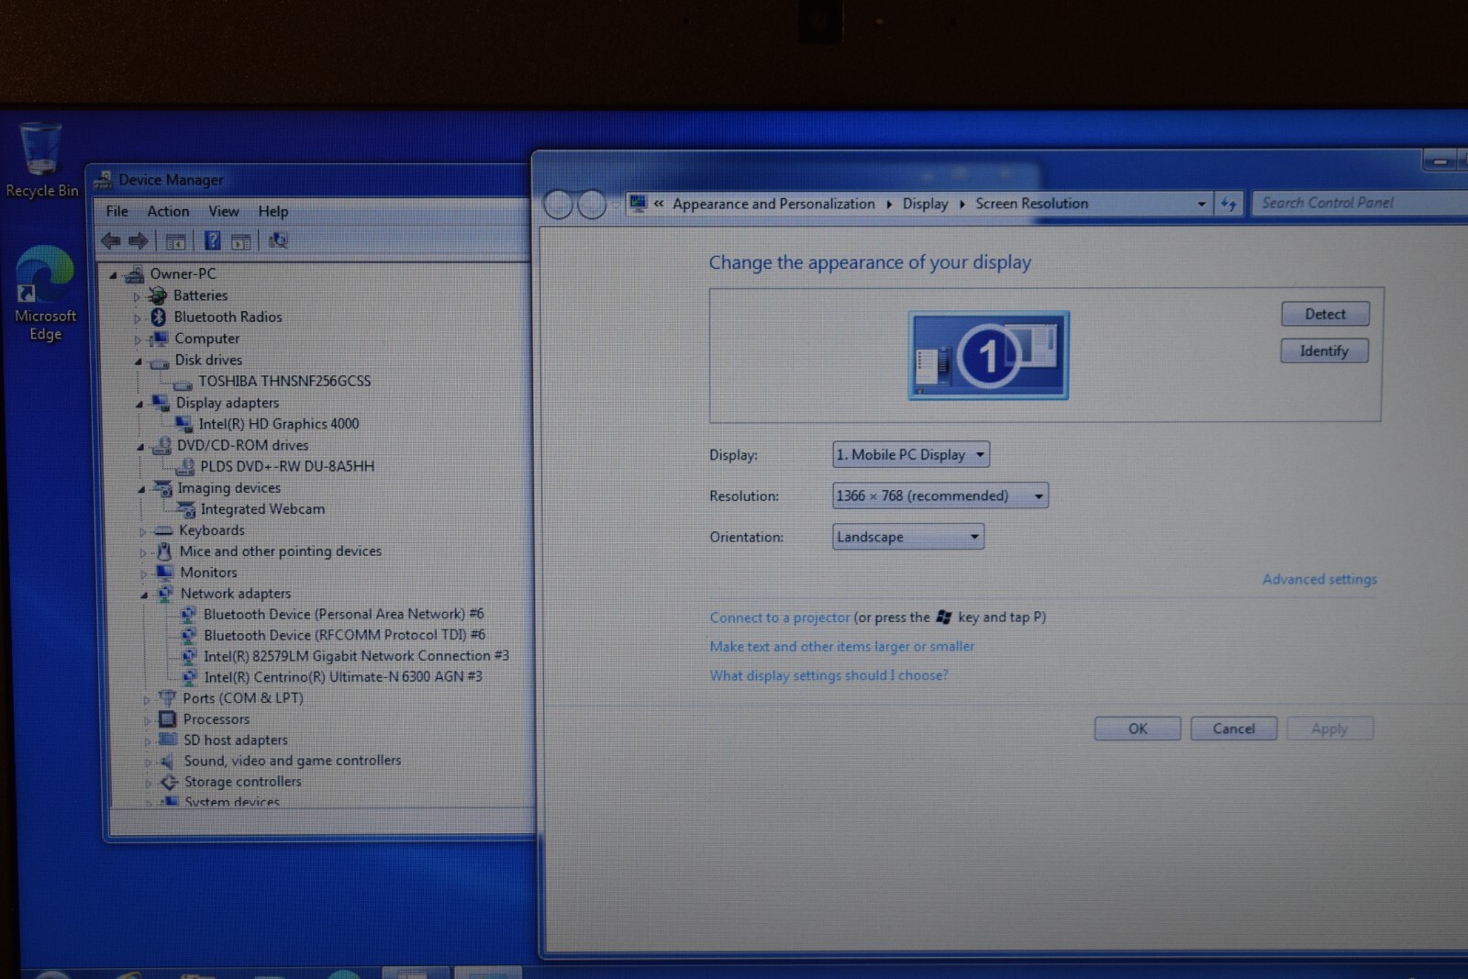The image size is (1468, 979).
Task: Open the View menu in Device Manager
Action: [224, 211]
